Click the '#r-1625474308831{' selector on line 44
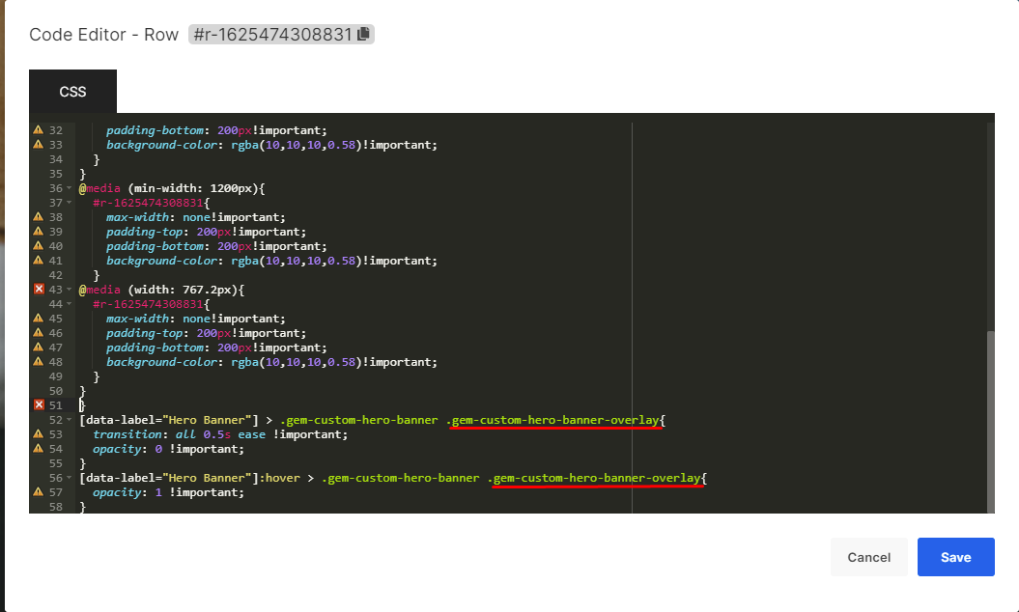This screenshot has height=612, width=1019. 152,304
